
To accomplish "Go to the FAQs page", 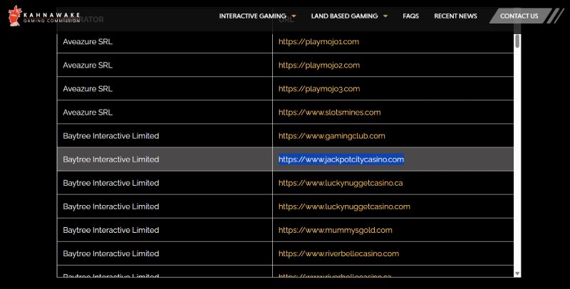I will pyautogui.click(x=410, y=16).
